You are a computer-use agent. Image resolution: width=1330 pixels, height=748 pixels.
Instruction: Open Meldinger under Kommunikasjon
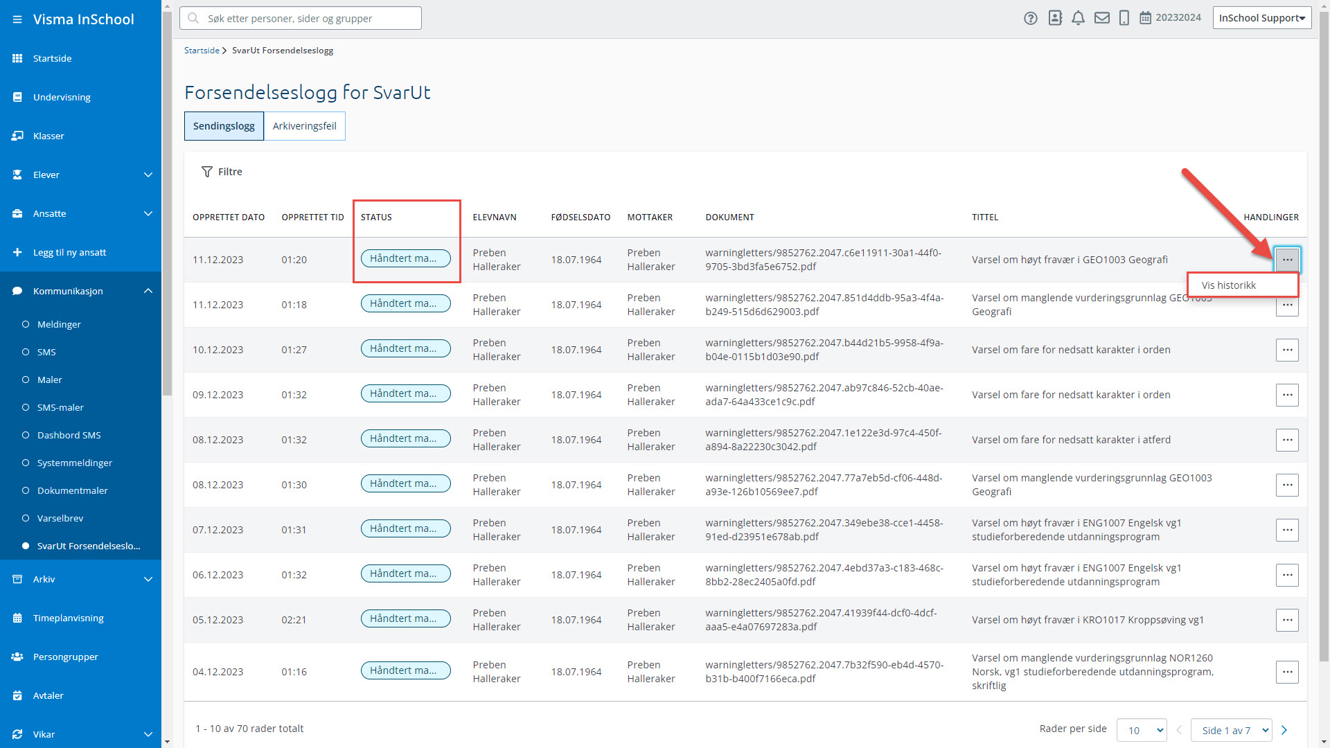point(80,324)
